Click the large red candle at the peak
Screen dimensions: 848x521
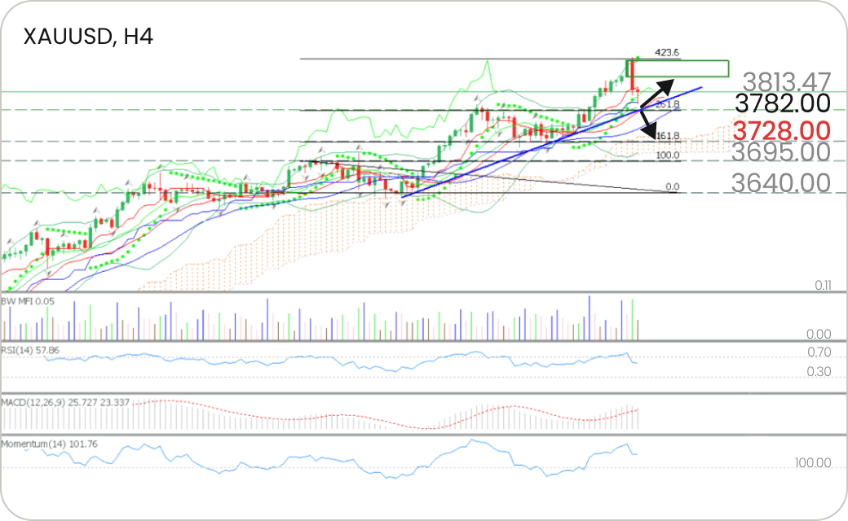[631, 75]
